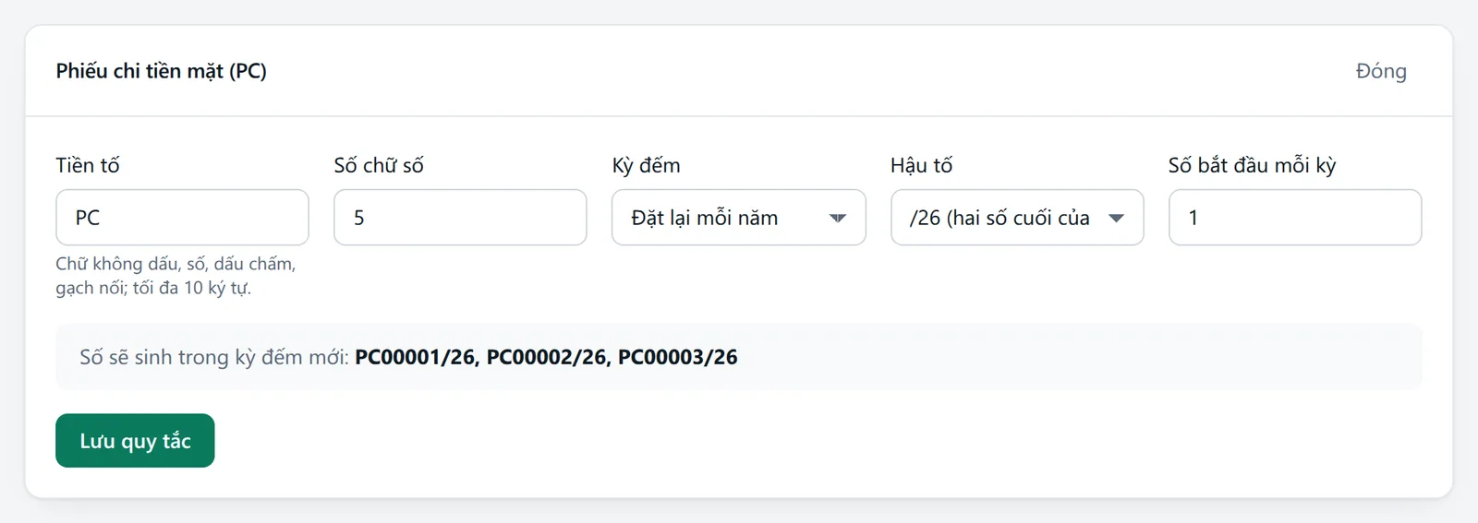Open the Kỳ đếm dropdown

click(x=738, y=218)
